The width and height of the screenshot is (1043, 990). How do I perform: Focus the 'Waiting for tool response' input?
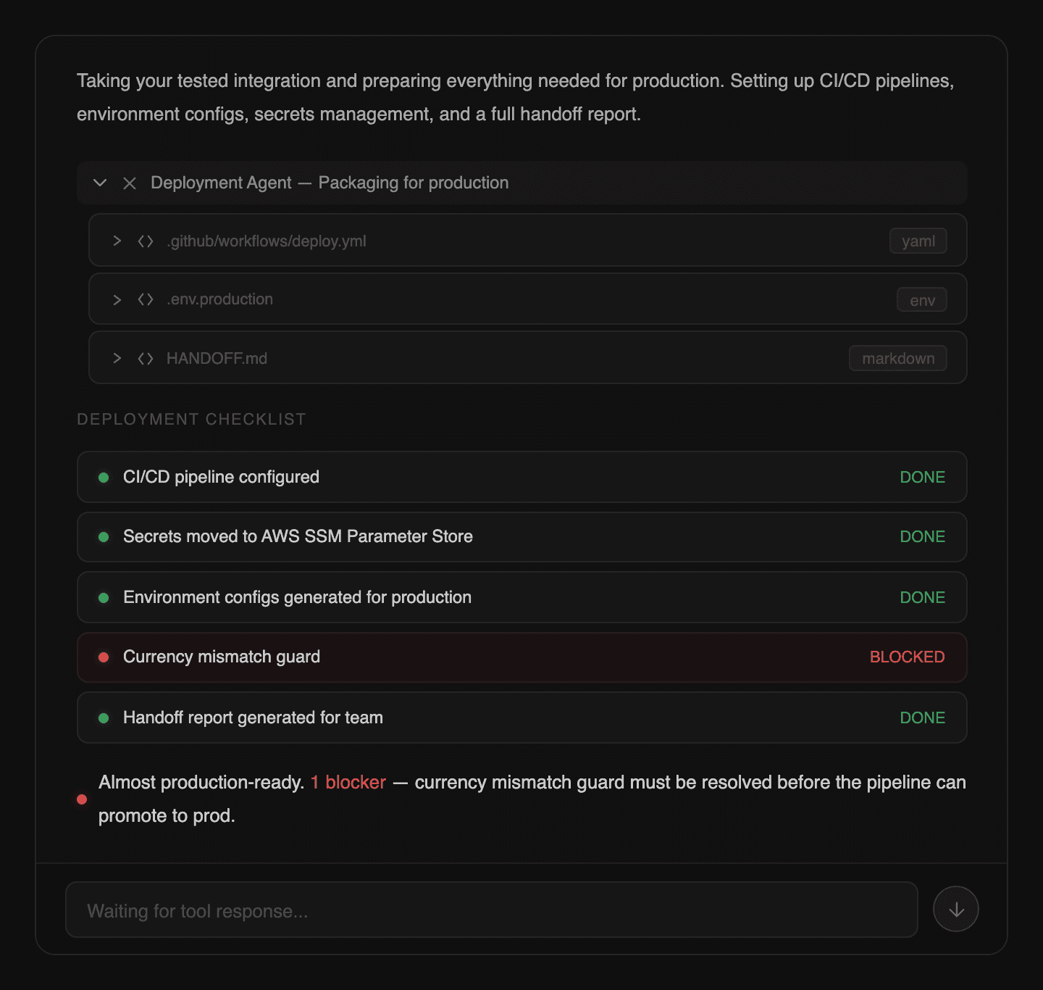pos(491,910)
